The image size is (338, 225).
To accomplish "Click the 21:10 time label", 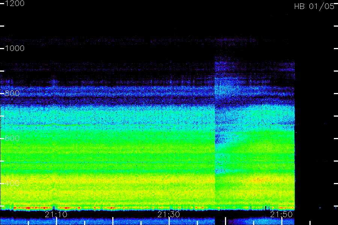I will (56, 214).
